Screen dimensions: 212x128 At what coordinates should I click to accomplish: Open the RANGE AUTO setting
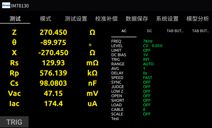[148, 64]
